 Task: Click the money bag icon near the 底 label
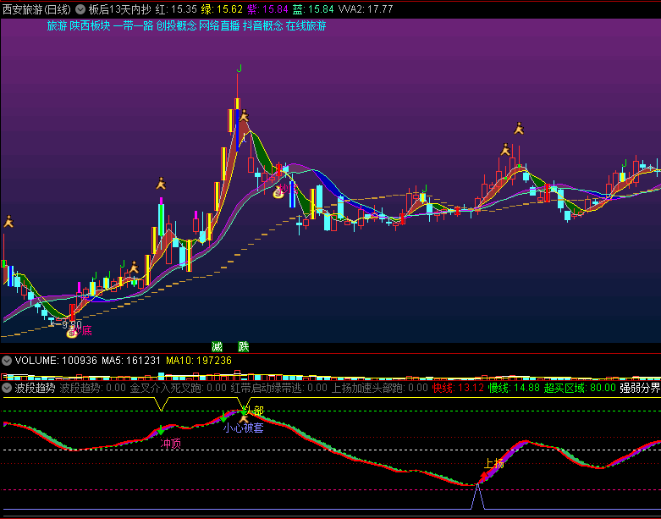[x=73, y=331]
